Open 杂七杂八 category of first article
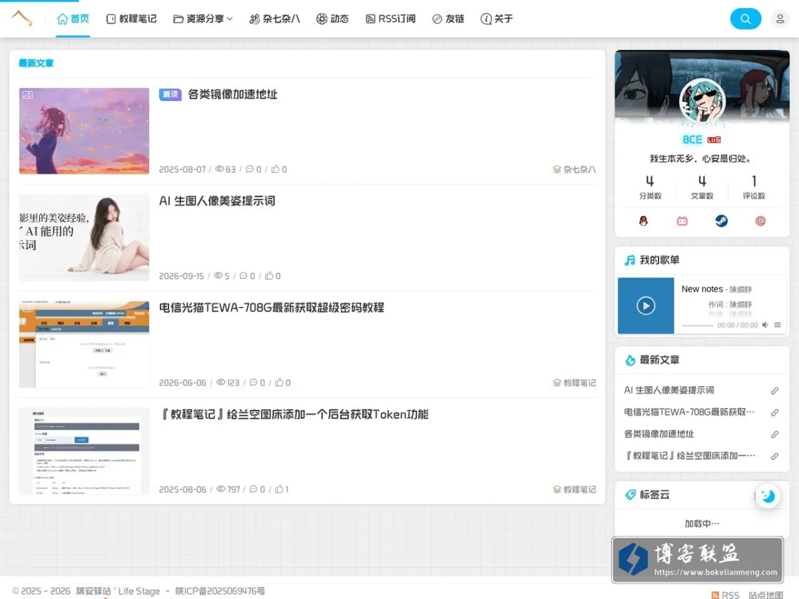The width and height of the screenshot is (799, 599). tap(575, 170)
